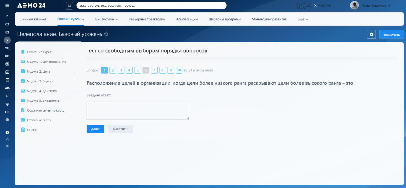Select question 10 in the question navigator
Screen dimensions: 406x188
click(179, 70)
